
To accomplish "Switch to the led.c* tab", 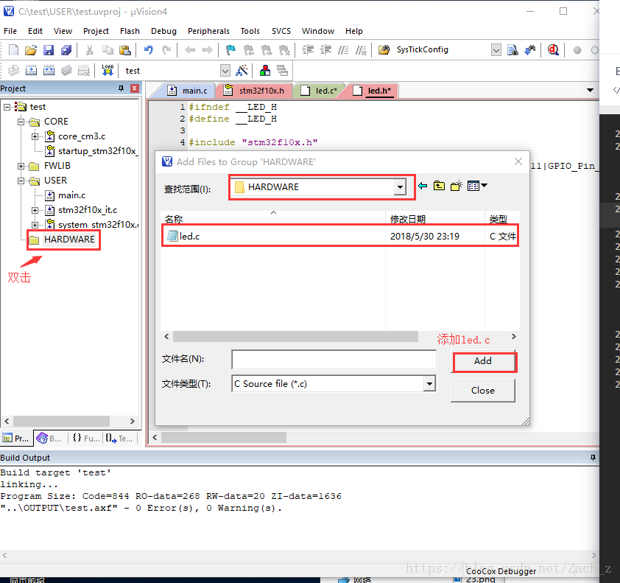I will 320,91.
